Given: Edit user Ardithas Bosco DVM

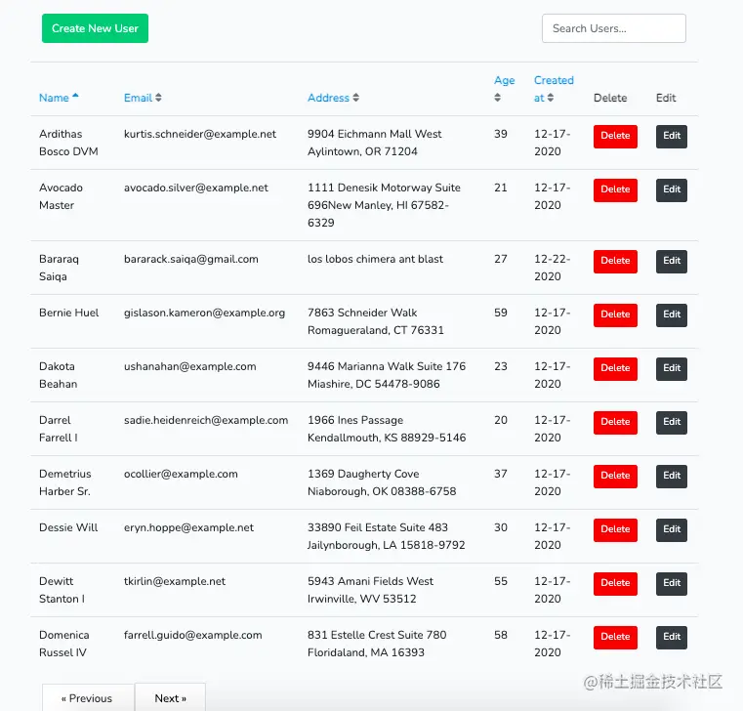Looking at the screenshot, I should click(x=672, y=136).
